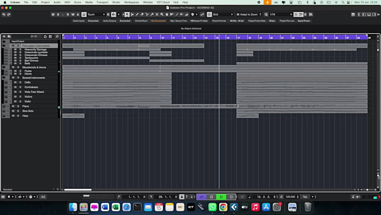This screenshot has width=381, height=215.
Task: Open the Studio menu
Action: (x=116, y=2)
